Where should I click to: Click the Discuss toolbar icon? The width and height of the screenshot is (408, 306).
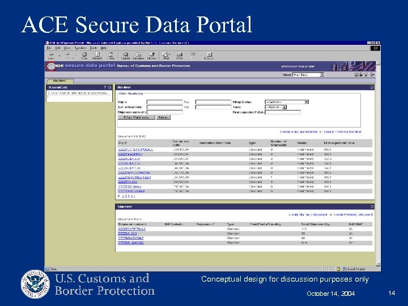tap(209, 54)
